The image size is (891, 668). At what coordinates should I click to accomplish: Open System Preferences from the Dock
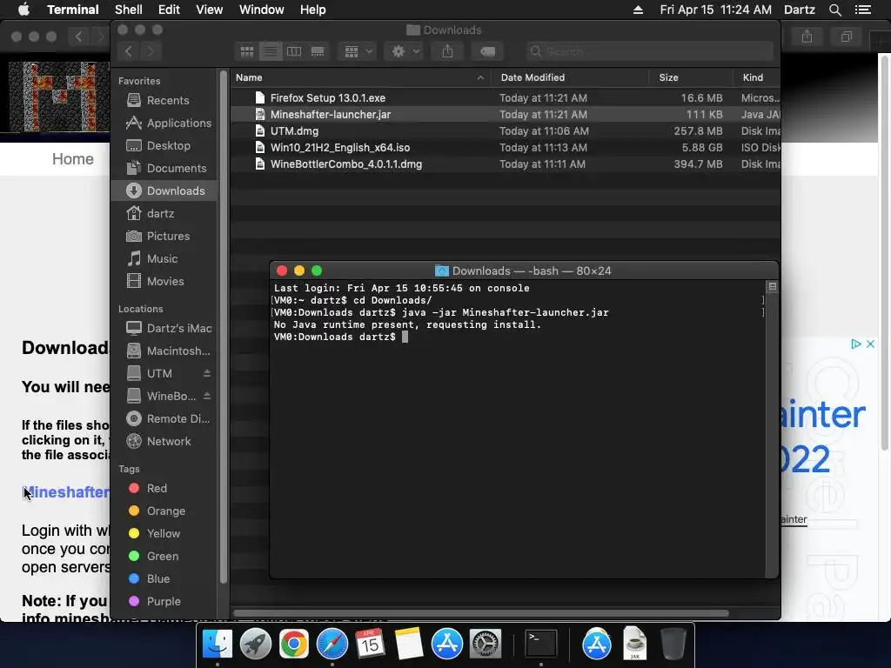click(485, 645)
